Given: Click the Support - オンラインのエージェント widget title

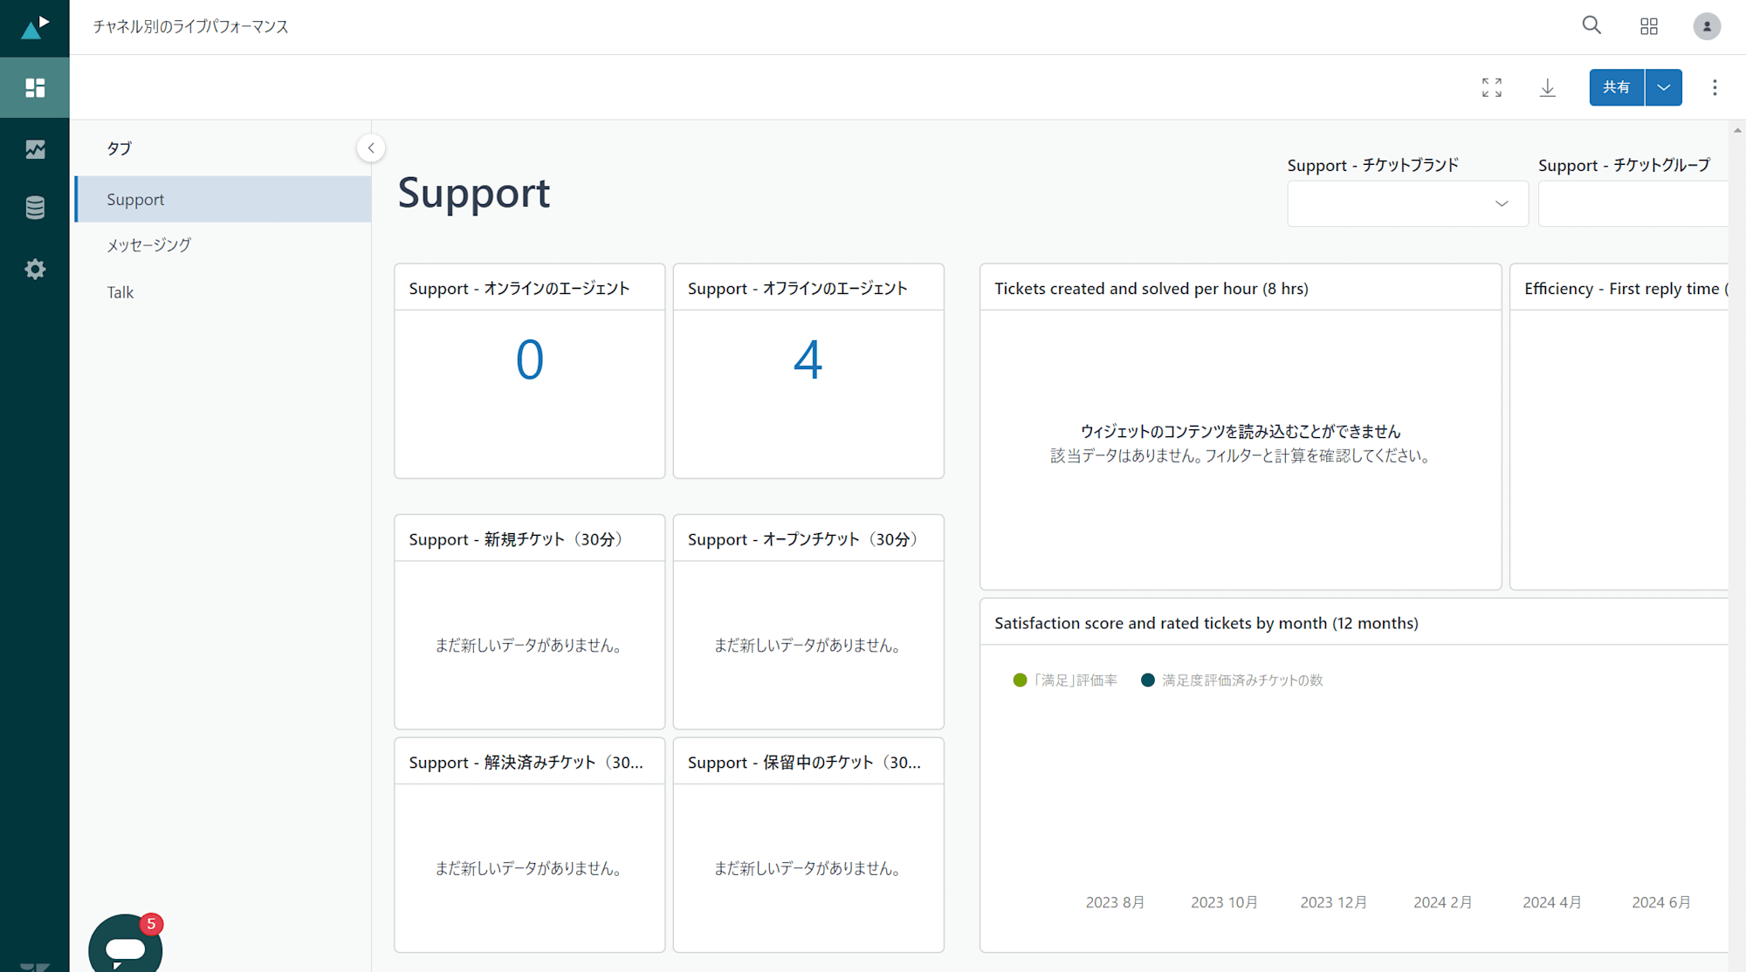Looking at the screenshot, I should (x=519, y=288).
